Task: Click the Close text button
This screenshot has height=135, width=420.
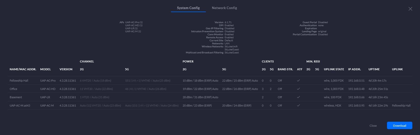Action: tap(373, 126)
